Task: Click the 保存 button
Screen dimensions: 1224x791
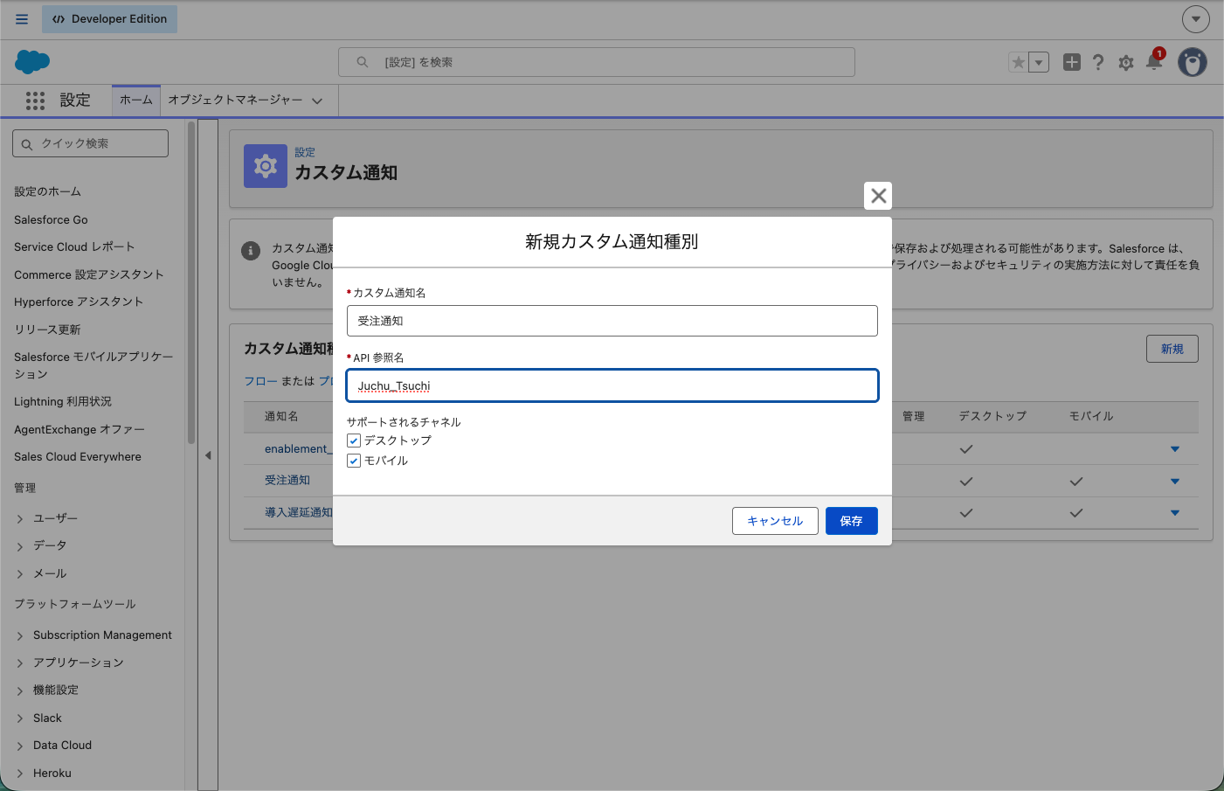Action: click(x=852, y=521)
